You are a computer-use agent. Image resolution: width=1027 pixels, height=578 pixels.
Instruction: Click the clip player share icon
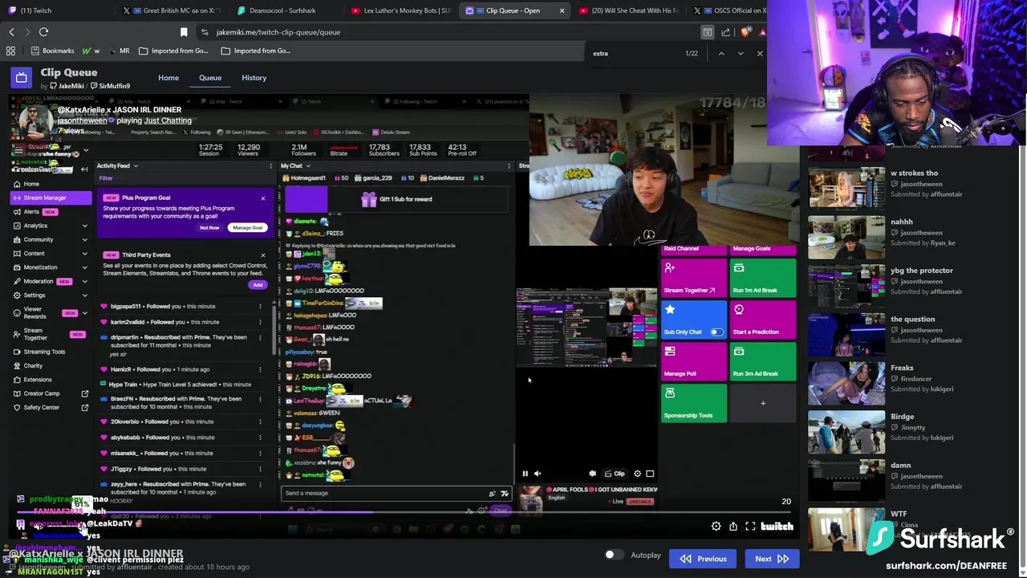[733, 527]
